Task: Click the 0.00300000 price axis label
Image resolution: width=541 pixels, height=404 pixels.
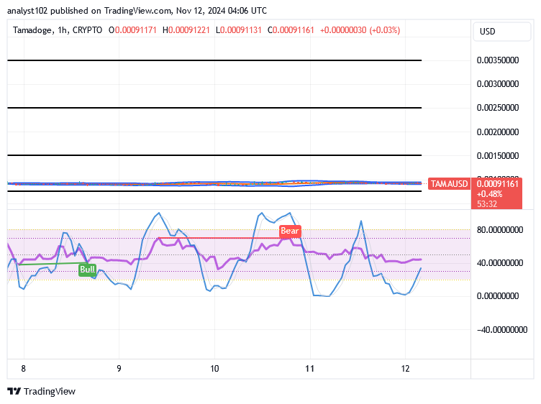Action: (498, 84)
